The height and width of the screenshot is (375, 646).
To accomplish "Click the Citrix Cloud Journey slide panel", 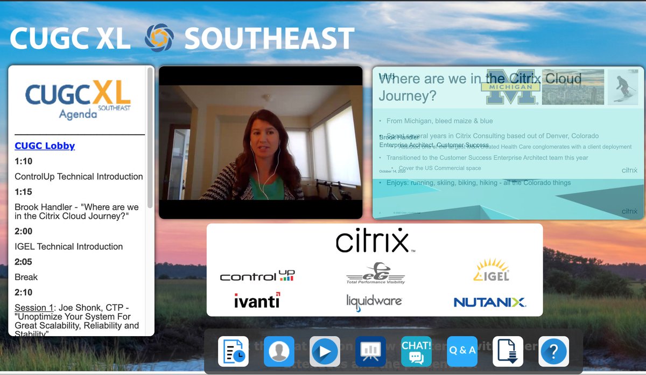I will coord(508,143).
